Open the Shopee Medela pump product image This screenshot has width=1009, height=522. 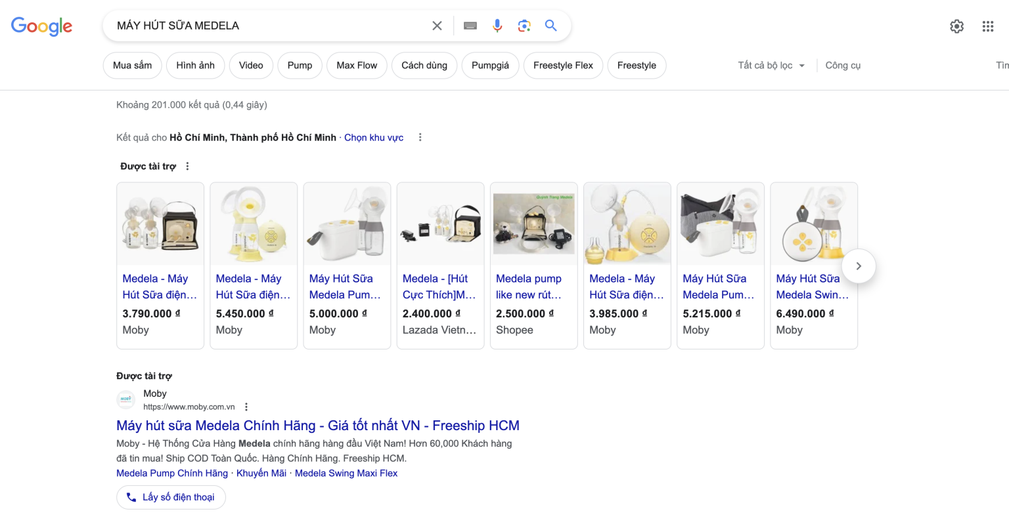[x=533, y=224]
